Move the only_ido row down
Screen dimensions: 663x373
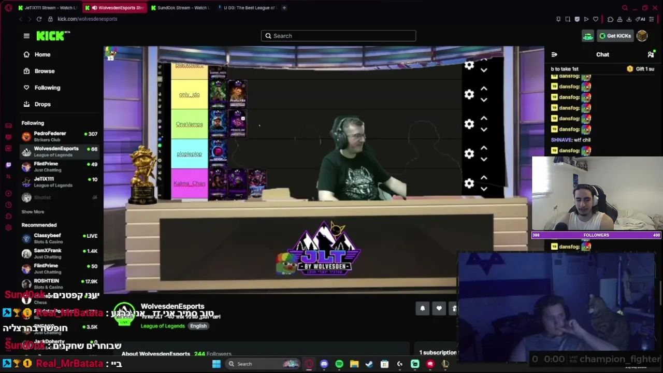tap(484, 100)
